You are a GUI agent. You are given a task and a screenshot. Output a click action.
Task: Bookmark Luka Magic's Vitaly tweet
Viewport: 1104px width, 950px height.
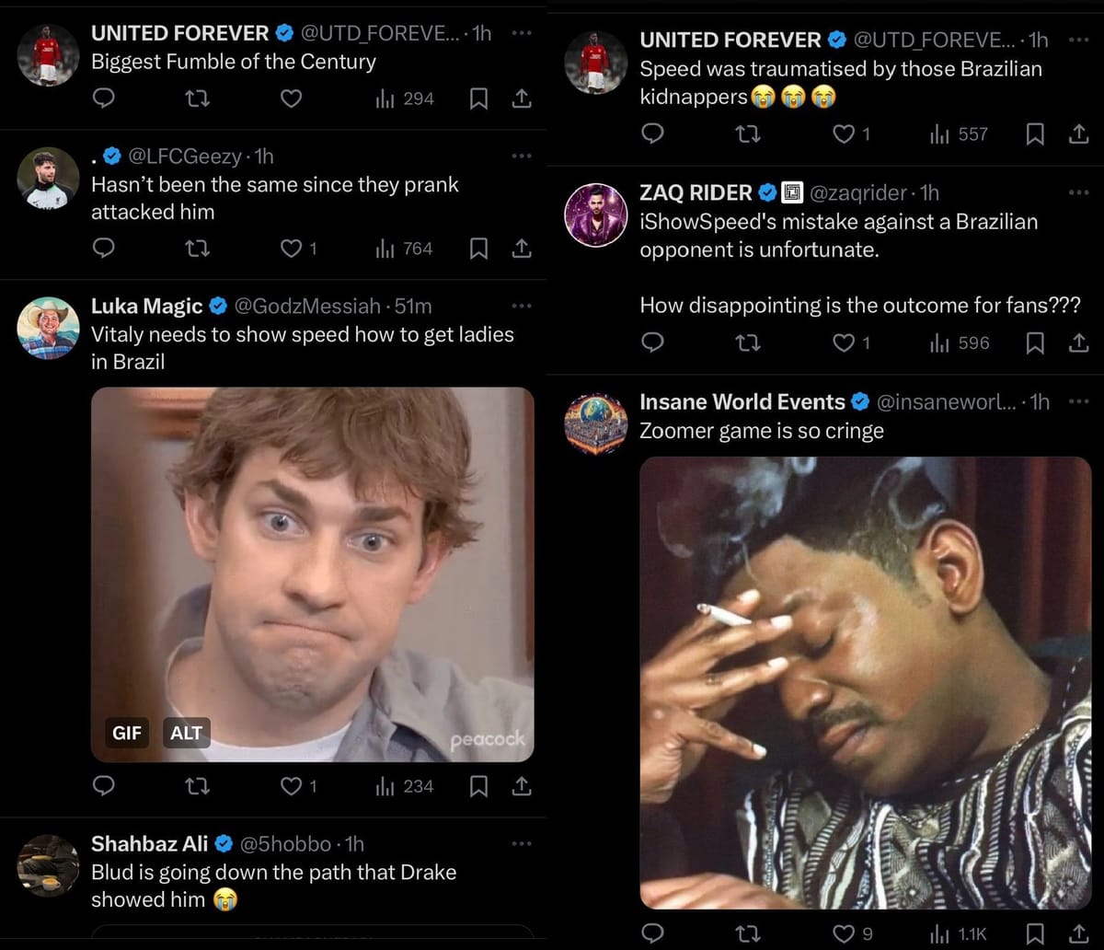tap(478, 786)
